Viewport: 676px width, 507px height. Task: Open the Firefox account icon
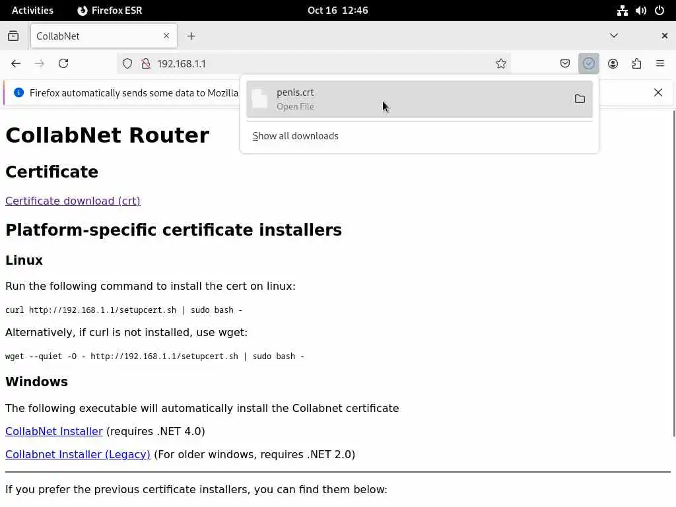613,64
